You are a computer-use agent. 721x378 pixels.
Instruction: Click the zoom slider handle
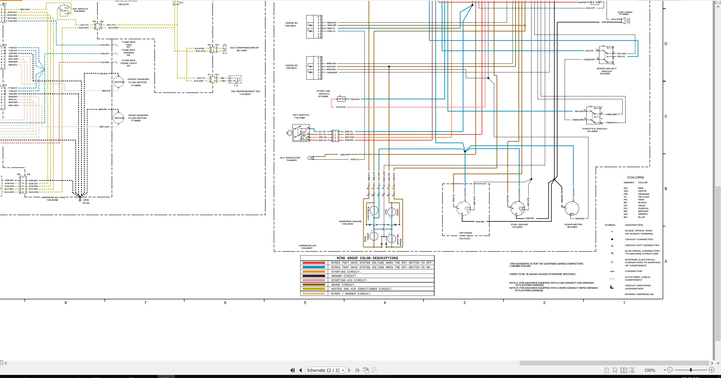(x=691, y=370)
